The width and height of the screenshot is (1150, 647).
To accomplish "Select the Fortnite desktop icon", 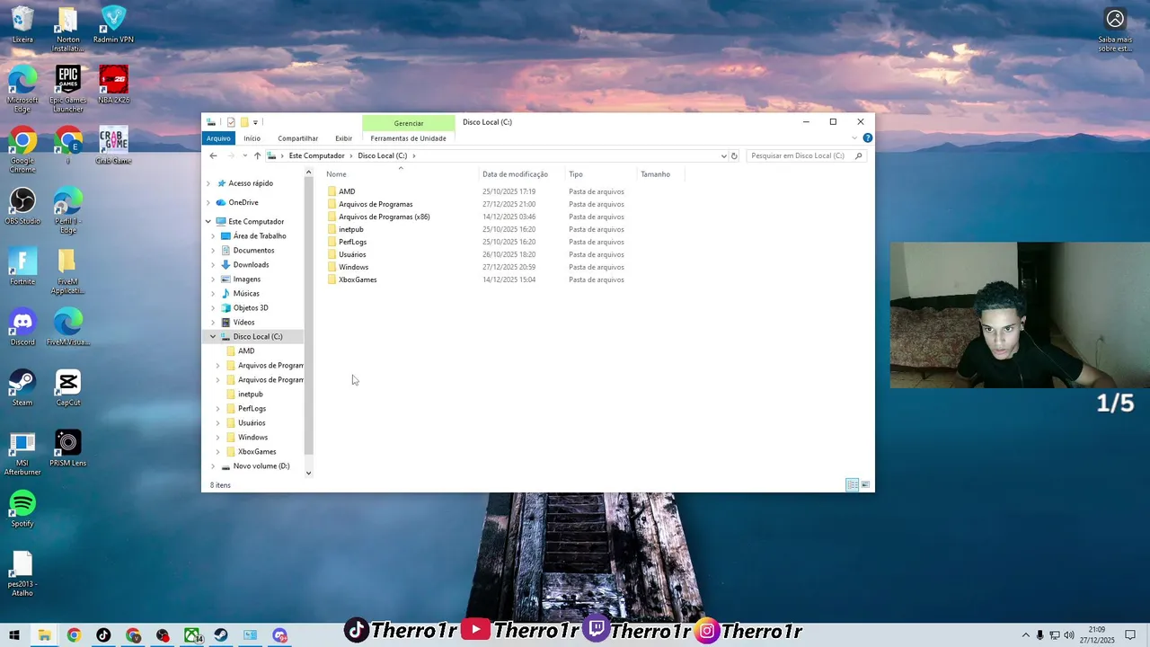I will point(22,266).
